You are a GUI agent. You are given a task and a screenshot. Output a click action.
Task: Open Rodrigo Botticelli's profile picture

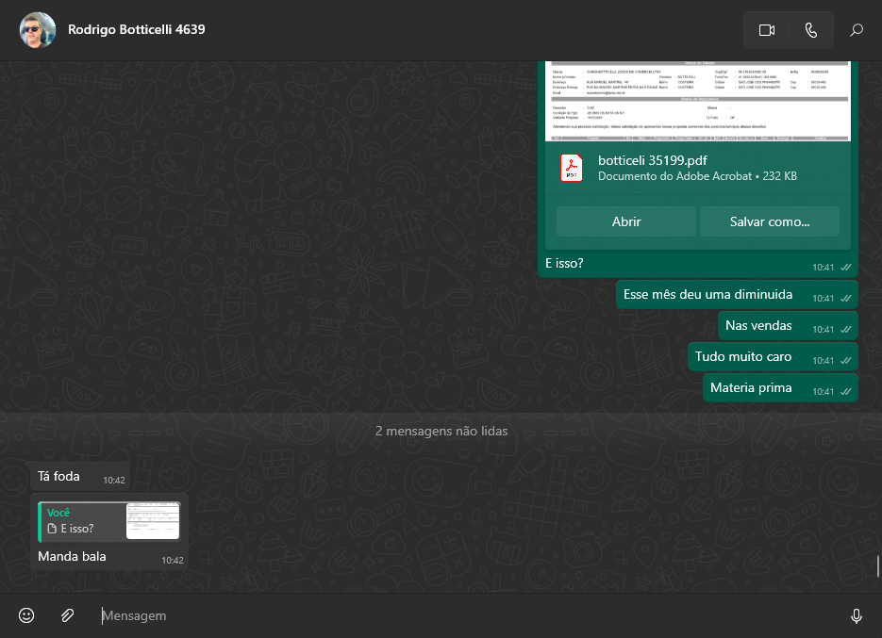(37, 30)
